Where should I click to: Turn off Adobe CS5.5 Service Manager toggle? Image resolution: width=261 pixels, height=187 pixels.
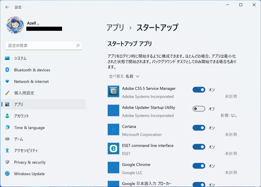[x=199, y=90]
